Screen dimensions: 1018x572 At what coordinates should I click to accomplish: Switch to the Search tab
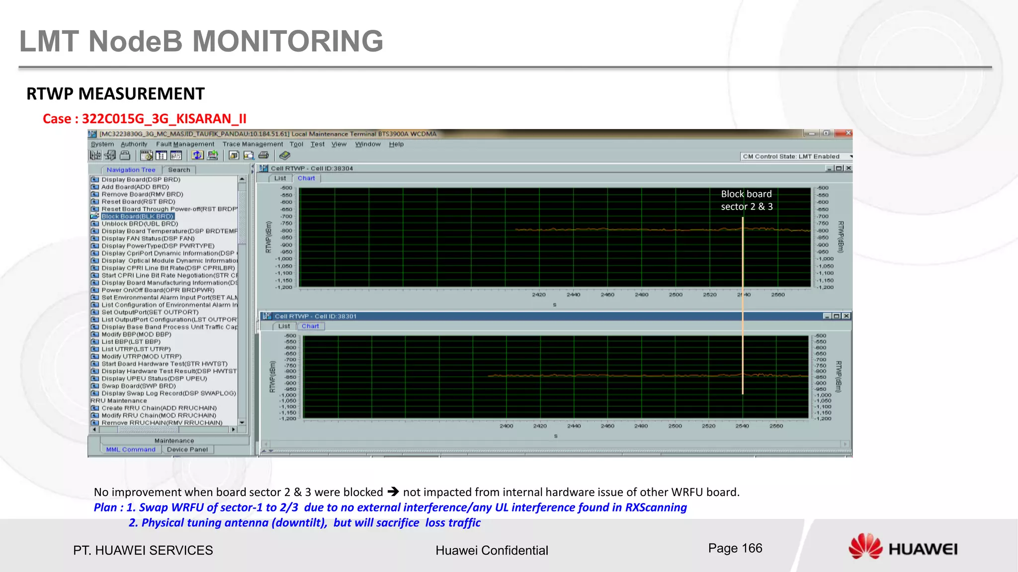[x=179, y=170]
